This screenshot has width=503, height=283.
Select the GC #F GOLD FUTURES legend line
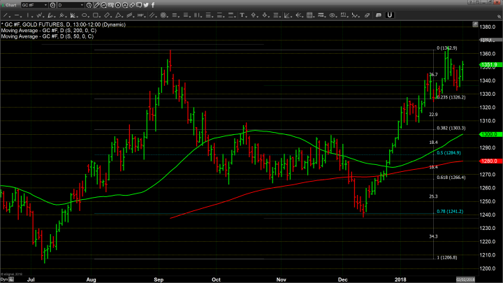coord(64,24)
